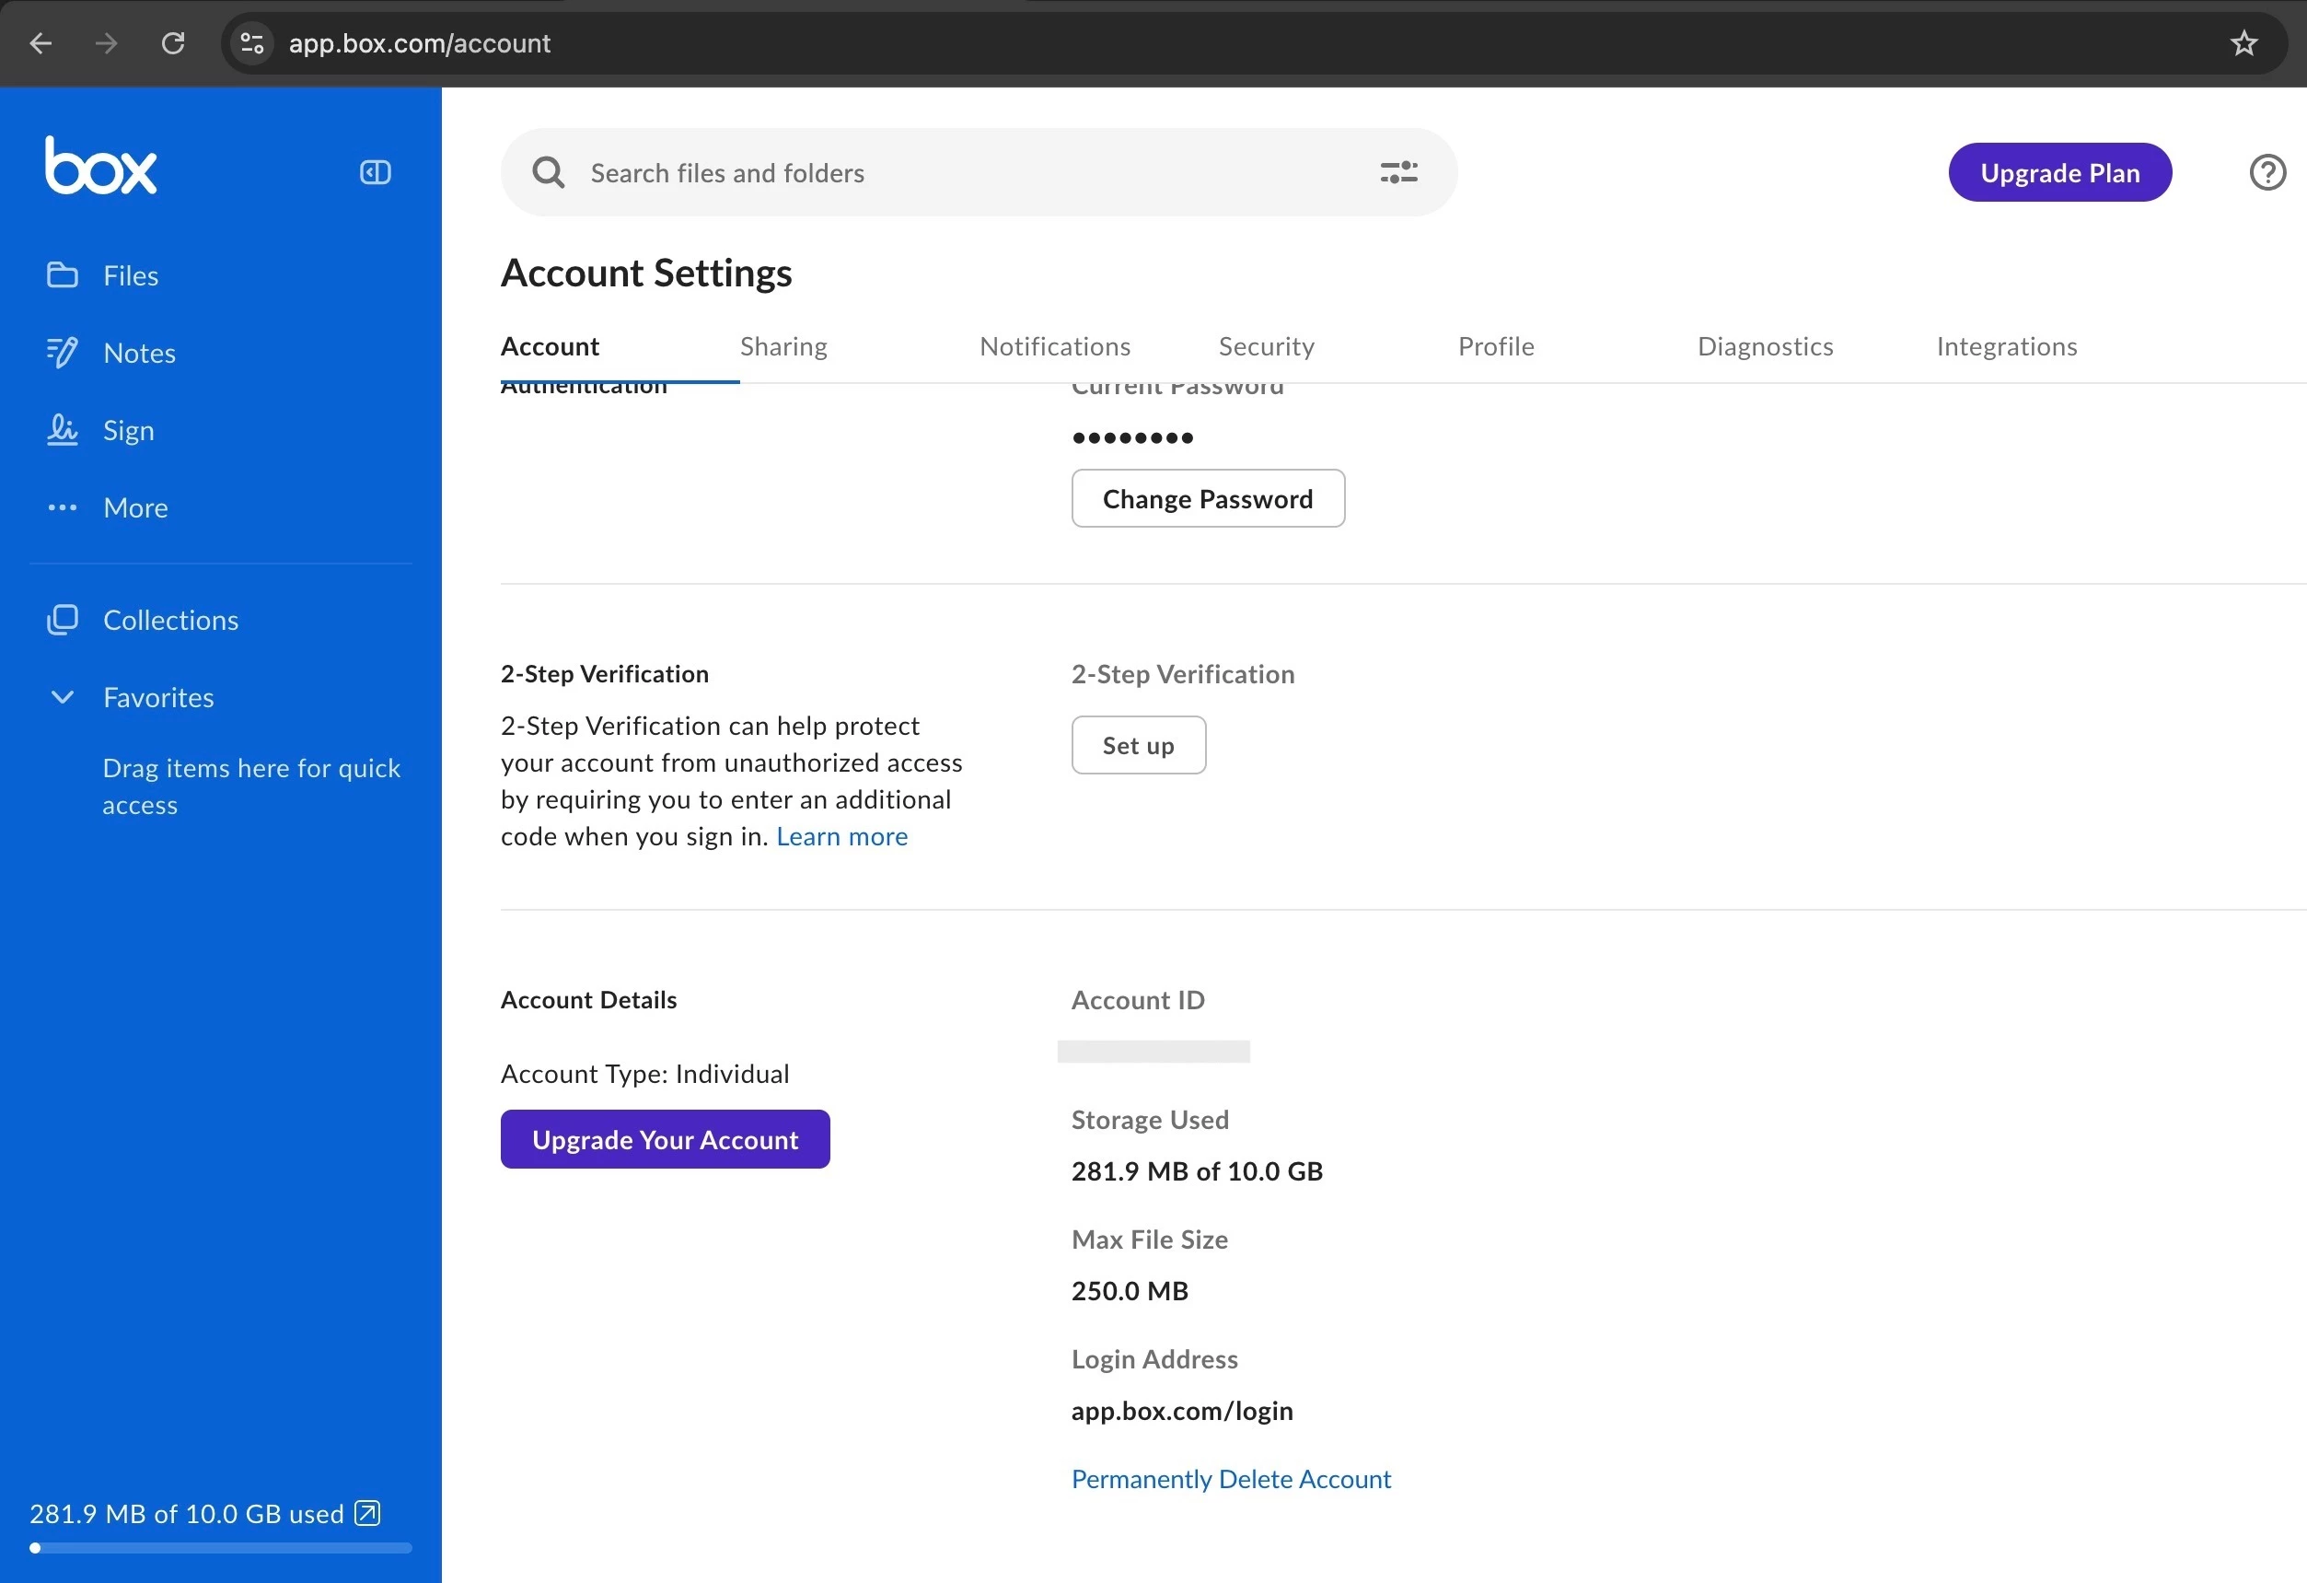The image size is (2307, 1583).
Task: Open Notes from the sidebar
Action: 139,353
